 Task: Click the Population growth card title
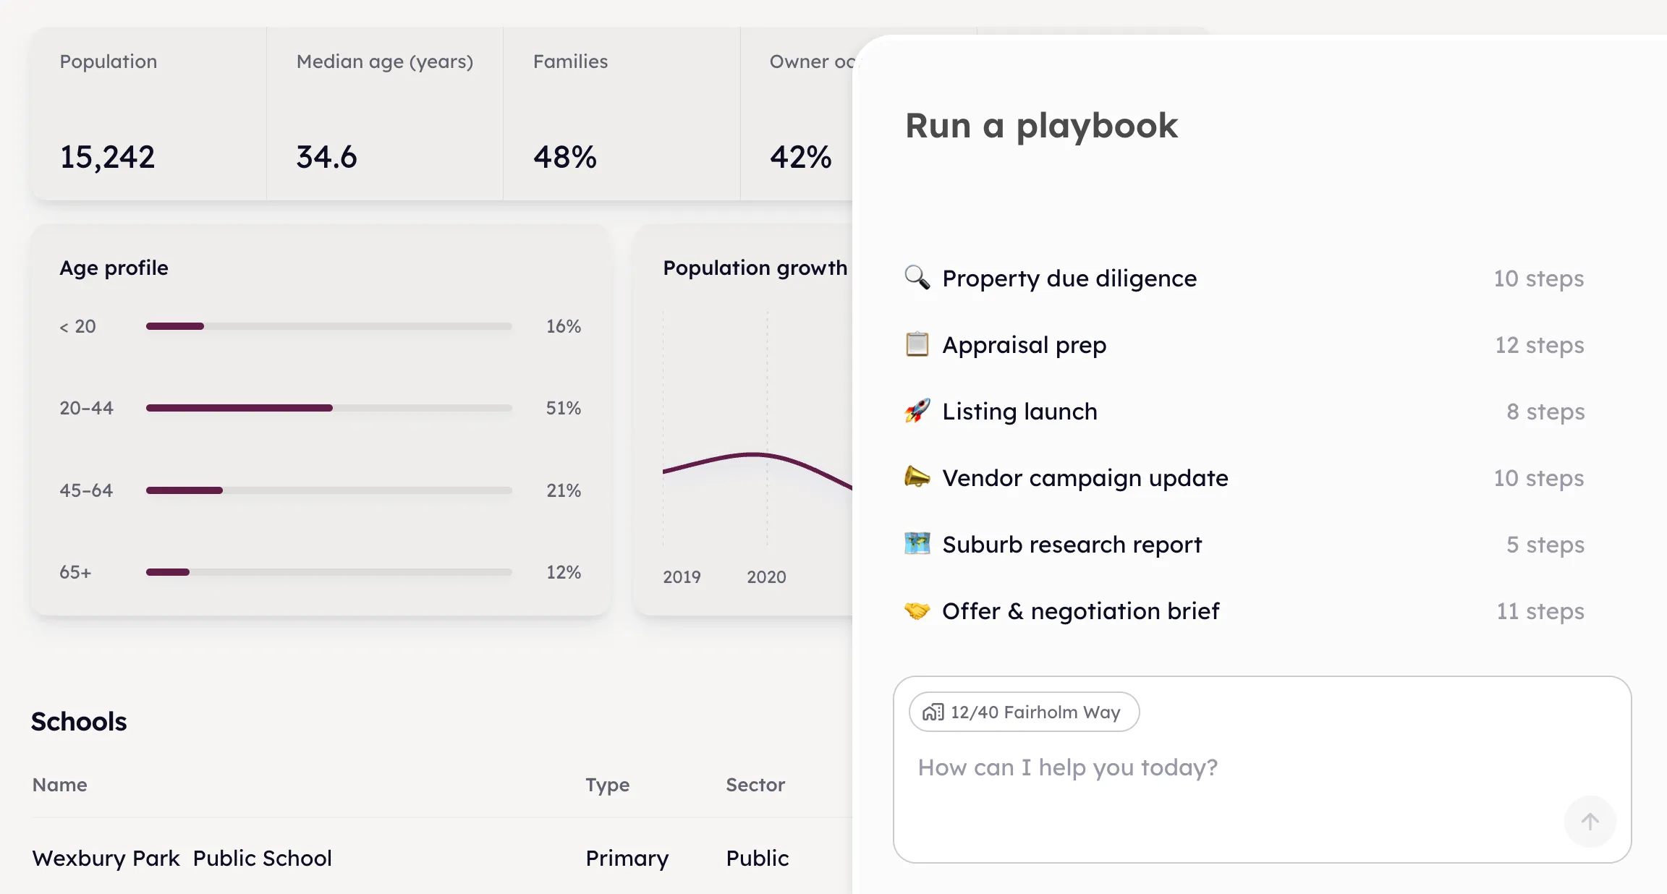(755, 268)
